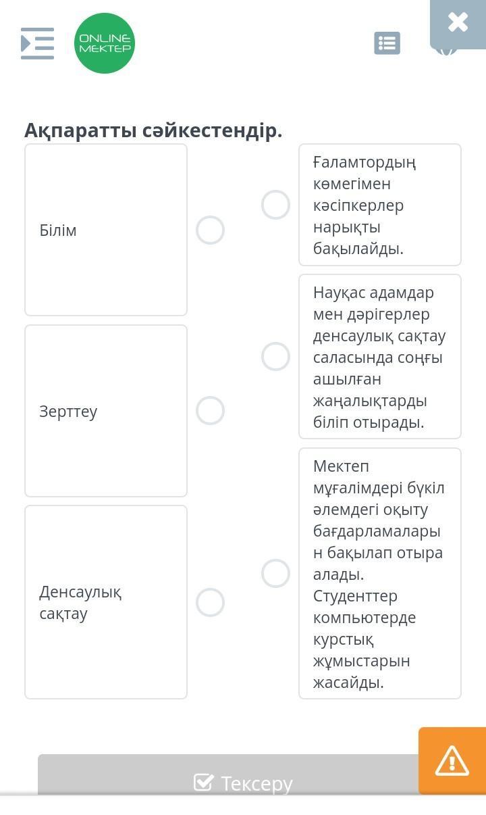486x815 pixels.
Task: Open the task list icon
Action: [x=387, y=43]
